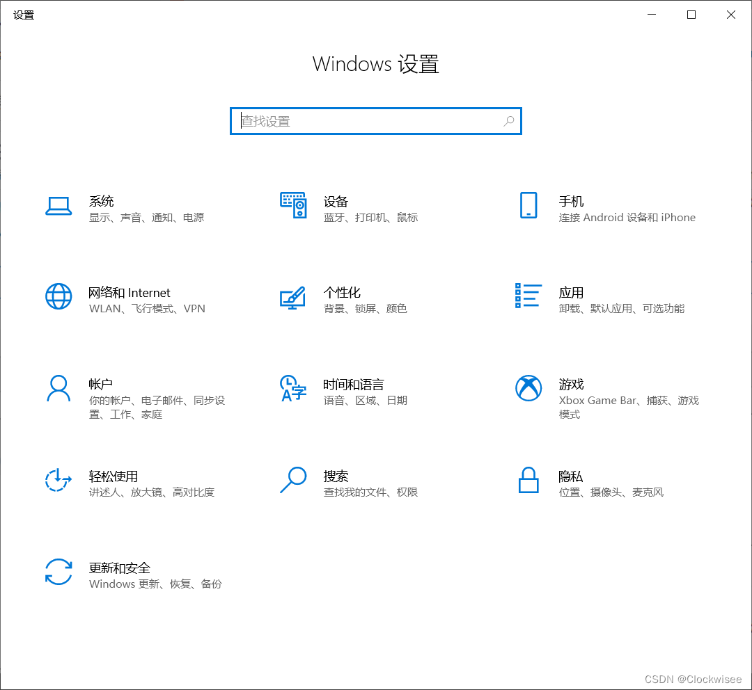Image resolution: width=752 pixels, height=690 pixels.
Task: Click Windows 更新、恢复、备份 description
Action: click(155, 584)
